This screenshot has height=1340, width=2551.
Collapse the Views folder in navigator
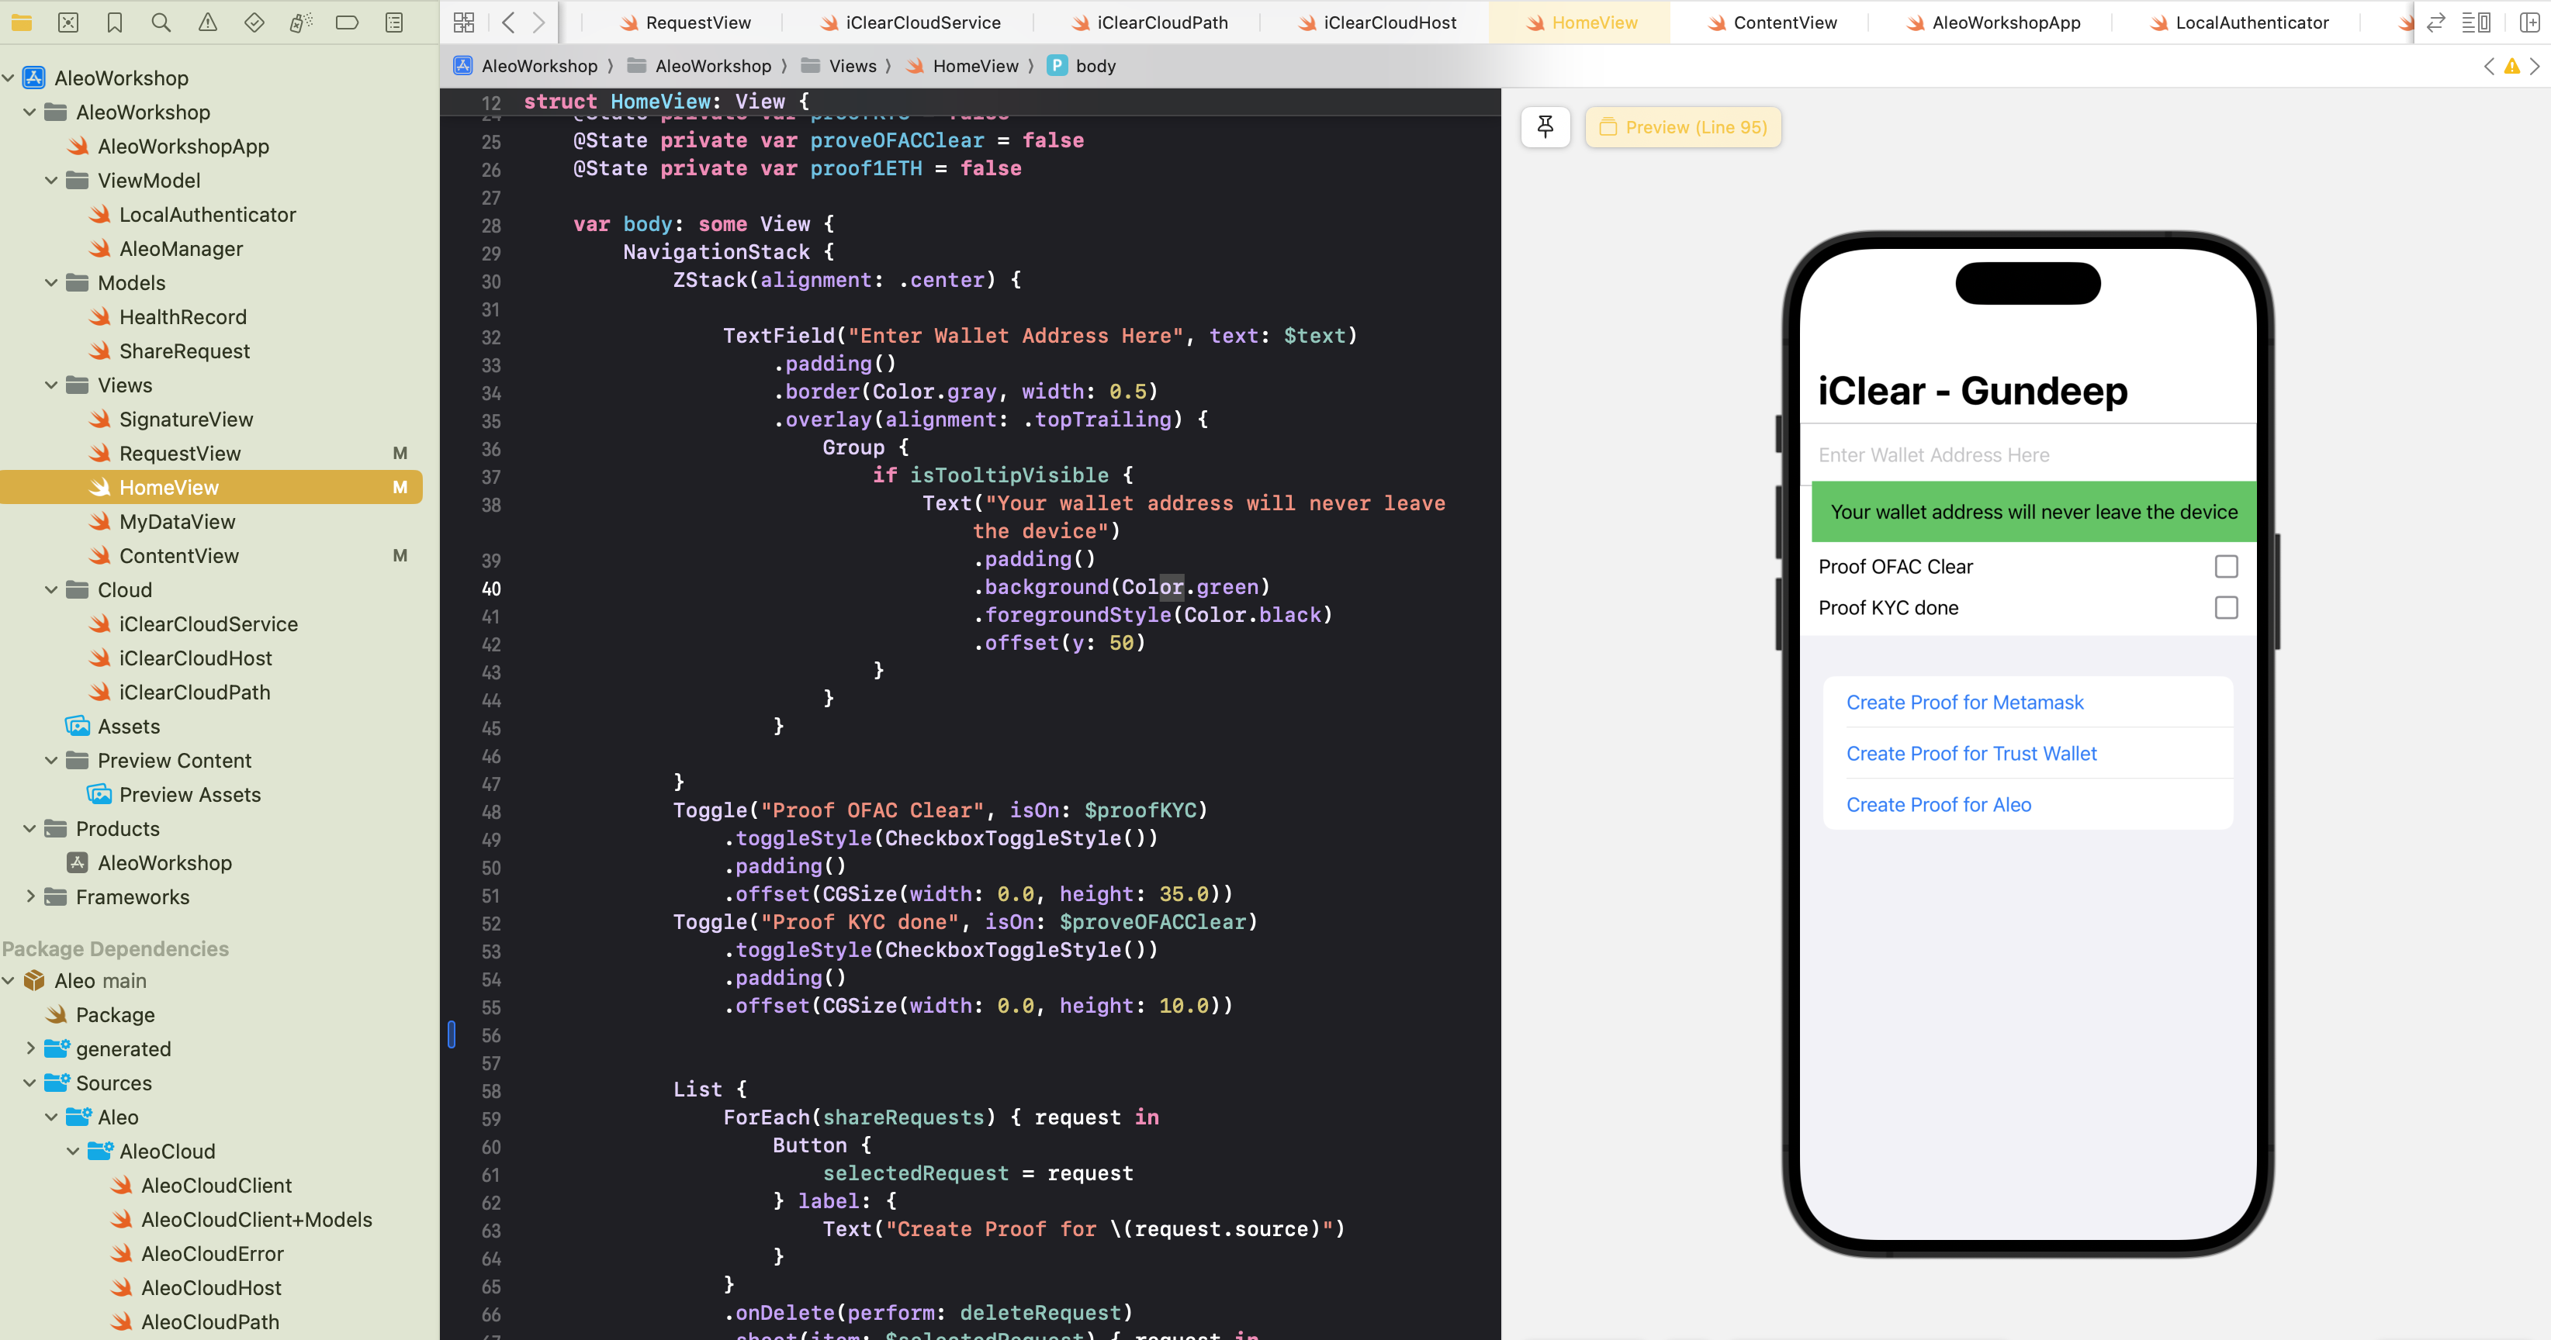point(51,385)
